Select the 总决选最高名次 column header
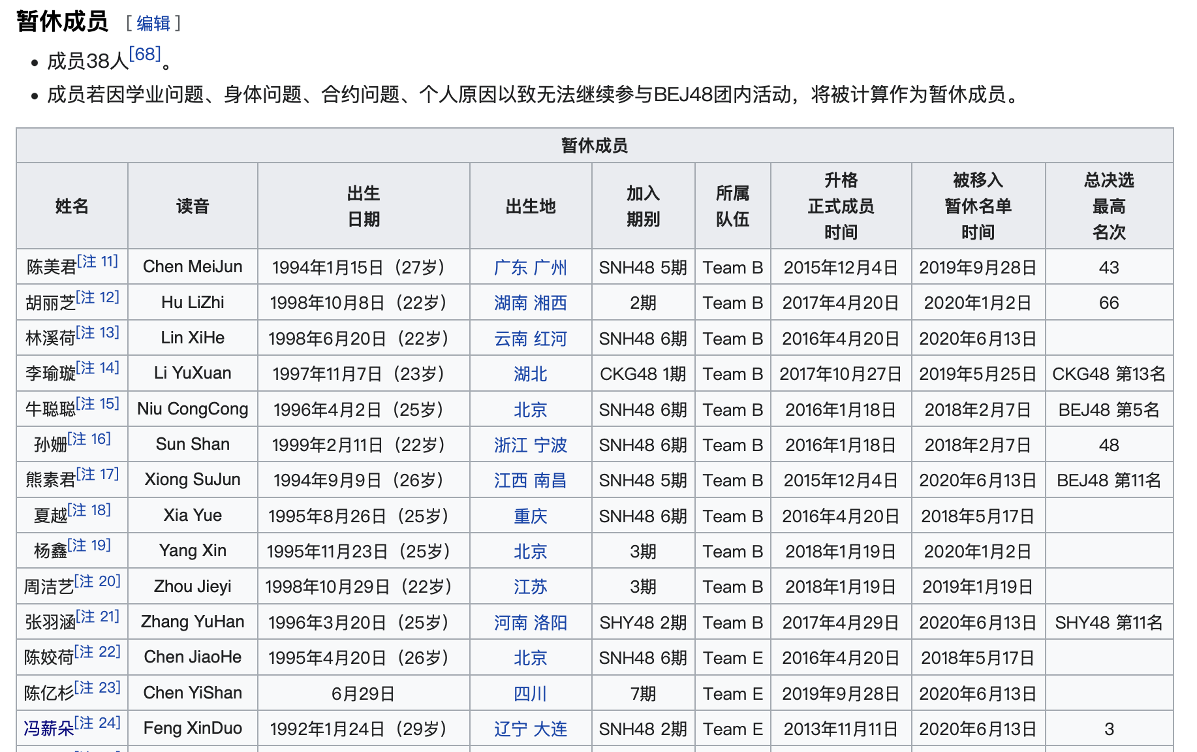 1109,206
